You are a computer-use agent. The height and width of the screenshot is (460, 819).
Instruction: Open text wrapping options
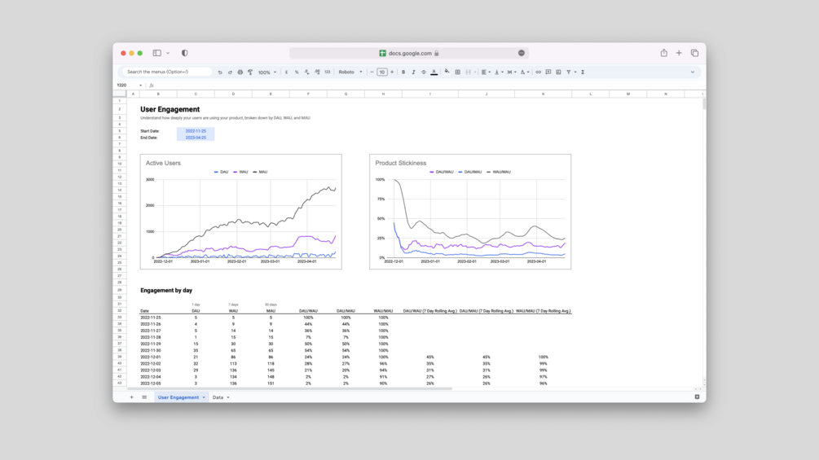point(512,72)
